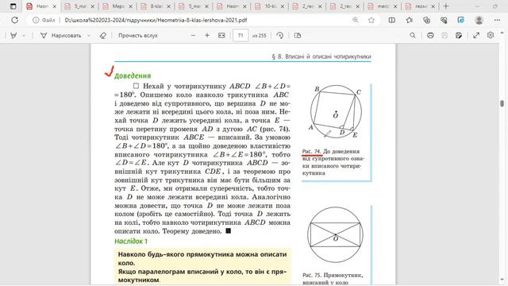Zoom in the PDF document
The width and height of the screenshot is (508, 286).
[x=207, y=35]
